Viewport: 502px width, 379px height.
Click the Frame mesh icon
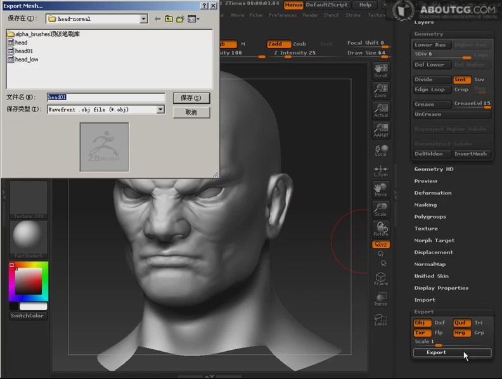(381, 279)
